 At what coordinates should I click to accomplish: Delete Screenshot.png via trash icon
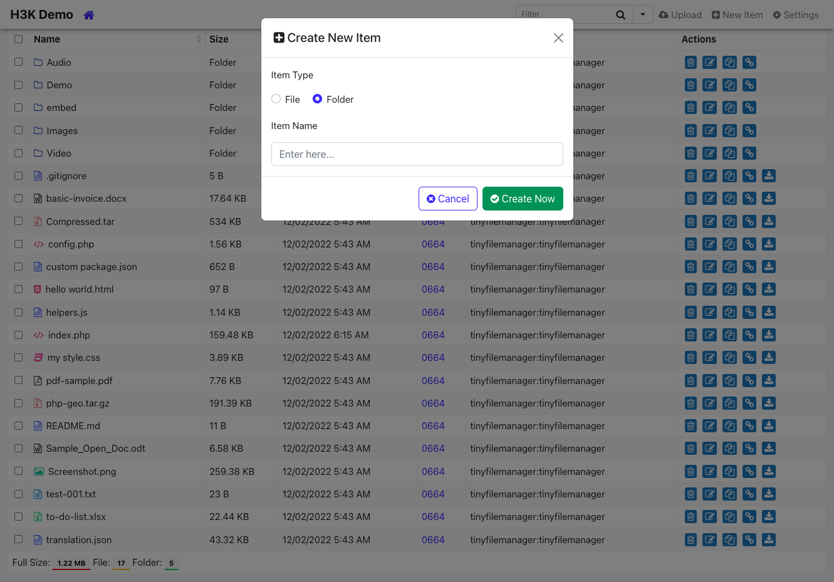691,472
